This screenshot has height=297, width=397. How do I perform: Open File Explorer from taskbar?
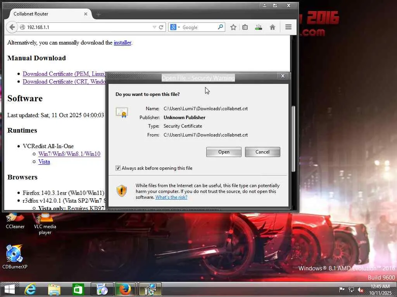pyautogui.click(x=54, y=289)
